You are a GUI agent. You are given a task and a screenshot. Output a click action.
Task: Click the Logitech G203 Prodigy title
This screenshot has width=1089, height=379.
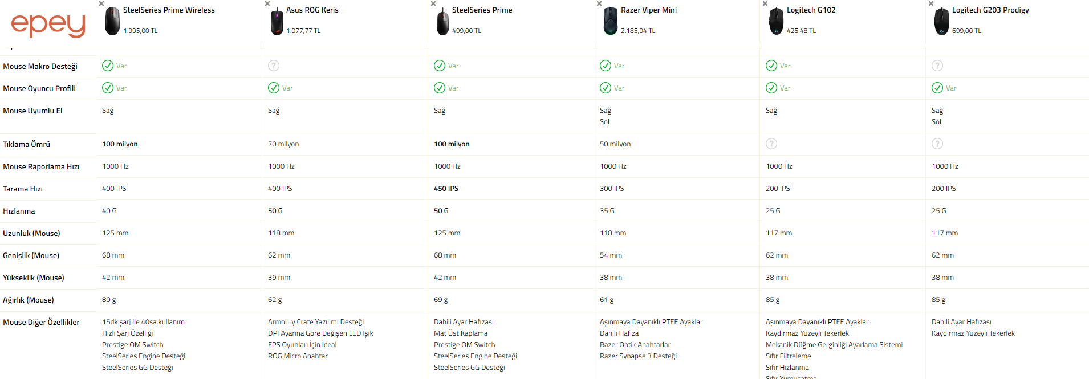coord(990,10)
